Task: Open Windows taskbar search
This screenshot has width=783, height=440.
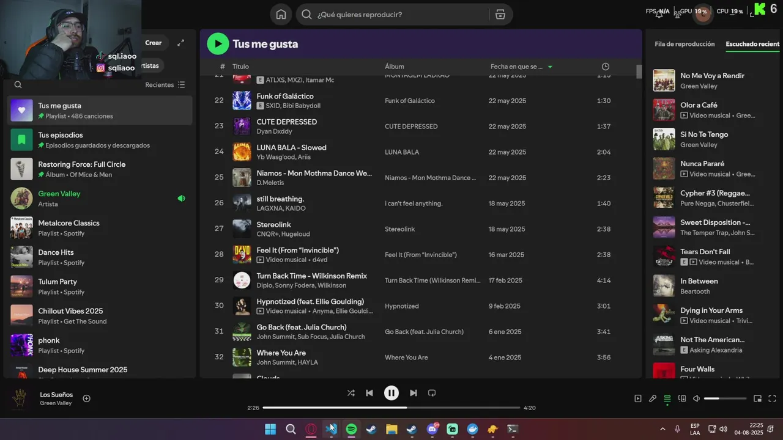Action: click(x=291, y=429)
